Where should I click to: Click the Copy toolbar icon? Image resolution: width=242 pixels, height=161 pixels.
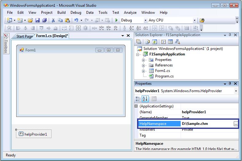(60, 20)
